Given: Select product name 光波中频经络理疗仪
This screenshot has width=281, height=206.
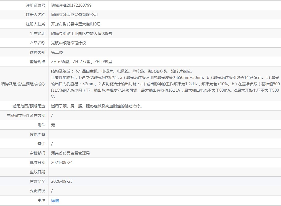Looking at the screenshot, I should point(68,43).
